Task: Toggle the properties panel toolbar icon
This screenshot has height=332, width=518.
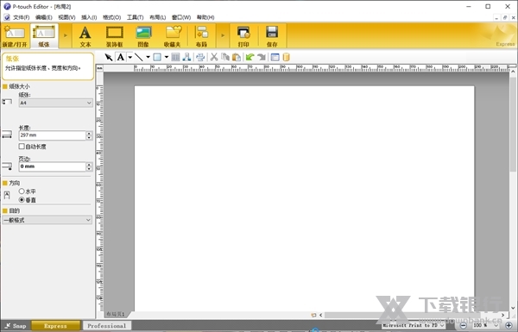Action: [x=275, y=57]
